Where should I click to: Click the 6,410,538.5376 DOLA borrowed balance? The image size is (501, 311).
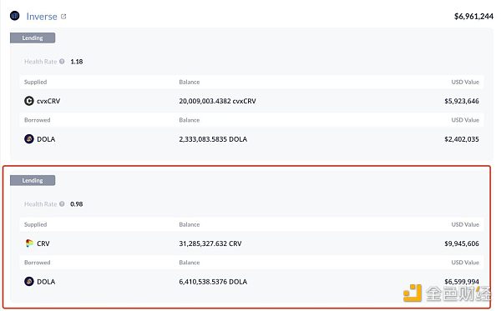[x=213, y=282]
